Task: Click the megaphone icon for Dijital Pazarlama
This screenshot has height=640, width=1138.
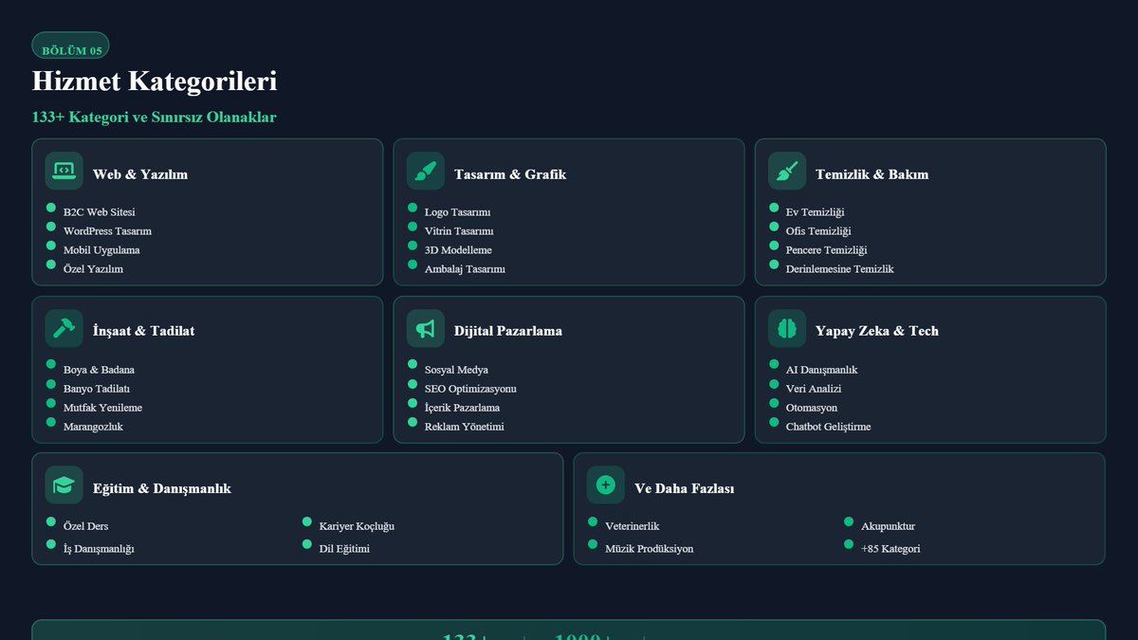Action: click(426, 328)
